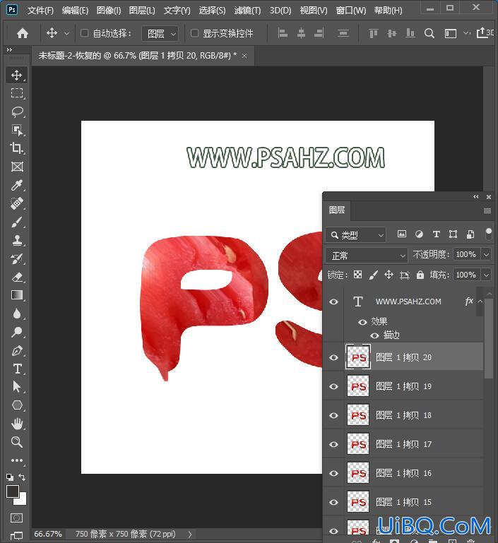Select the Rectangular Marquee tool
This screenshot has height=543, width=498.
tap(17, 93)
